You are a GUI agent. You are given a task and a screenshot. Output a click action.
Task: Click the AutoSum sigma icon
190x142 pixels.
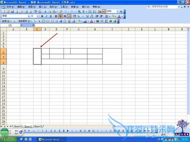click(x=84, y=11)
